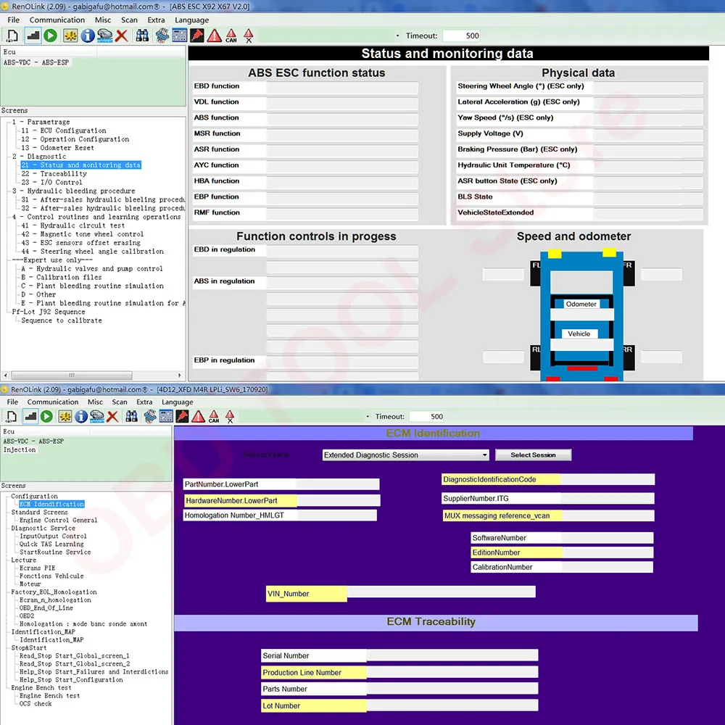
Task: Click the control panel icon in the upper ABS ESC toolbar
Action: click(x=179, y=36)
